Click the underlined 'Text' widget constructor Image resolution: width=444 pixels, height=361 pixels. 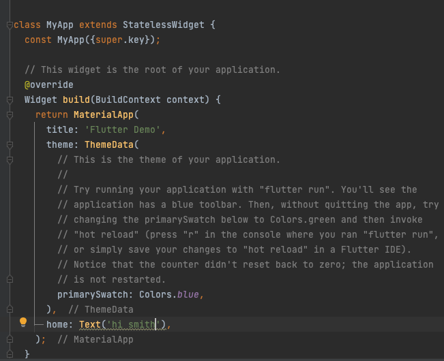[x=90, y=324]
